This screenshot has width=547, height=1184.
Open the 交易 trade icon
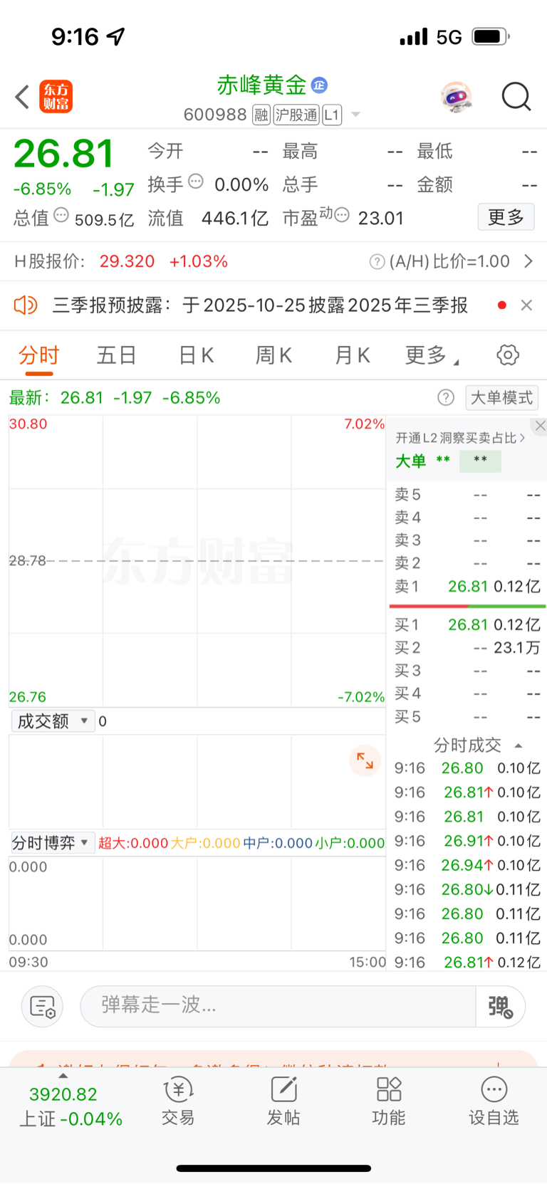(178, 1101)
